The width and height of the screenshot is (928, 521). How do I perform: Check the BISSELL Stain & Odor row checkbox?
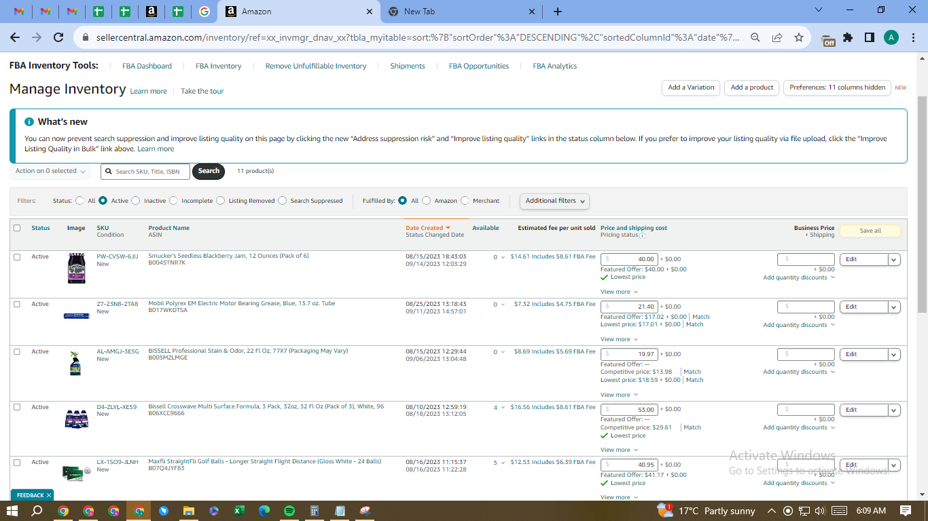[17, 351]
